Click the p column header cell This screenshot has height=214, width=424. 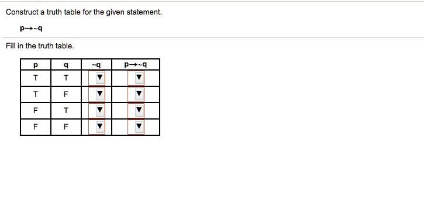tap(36, 65)
